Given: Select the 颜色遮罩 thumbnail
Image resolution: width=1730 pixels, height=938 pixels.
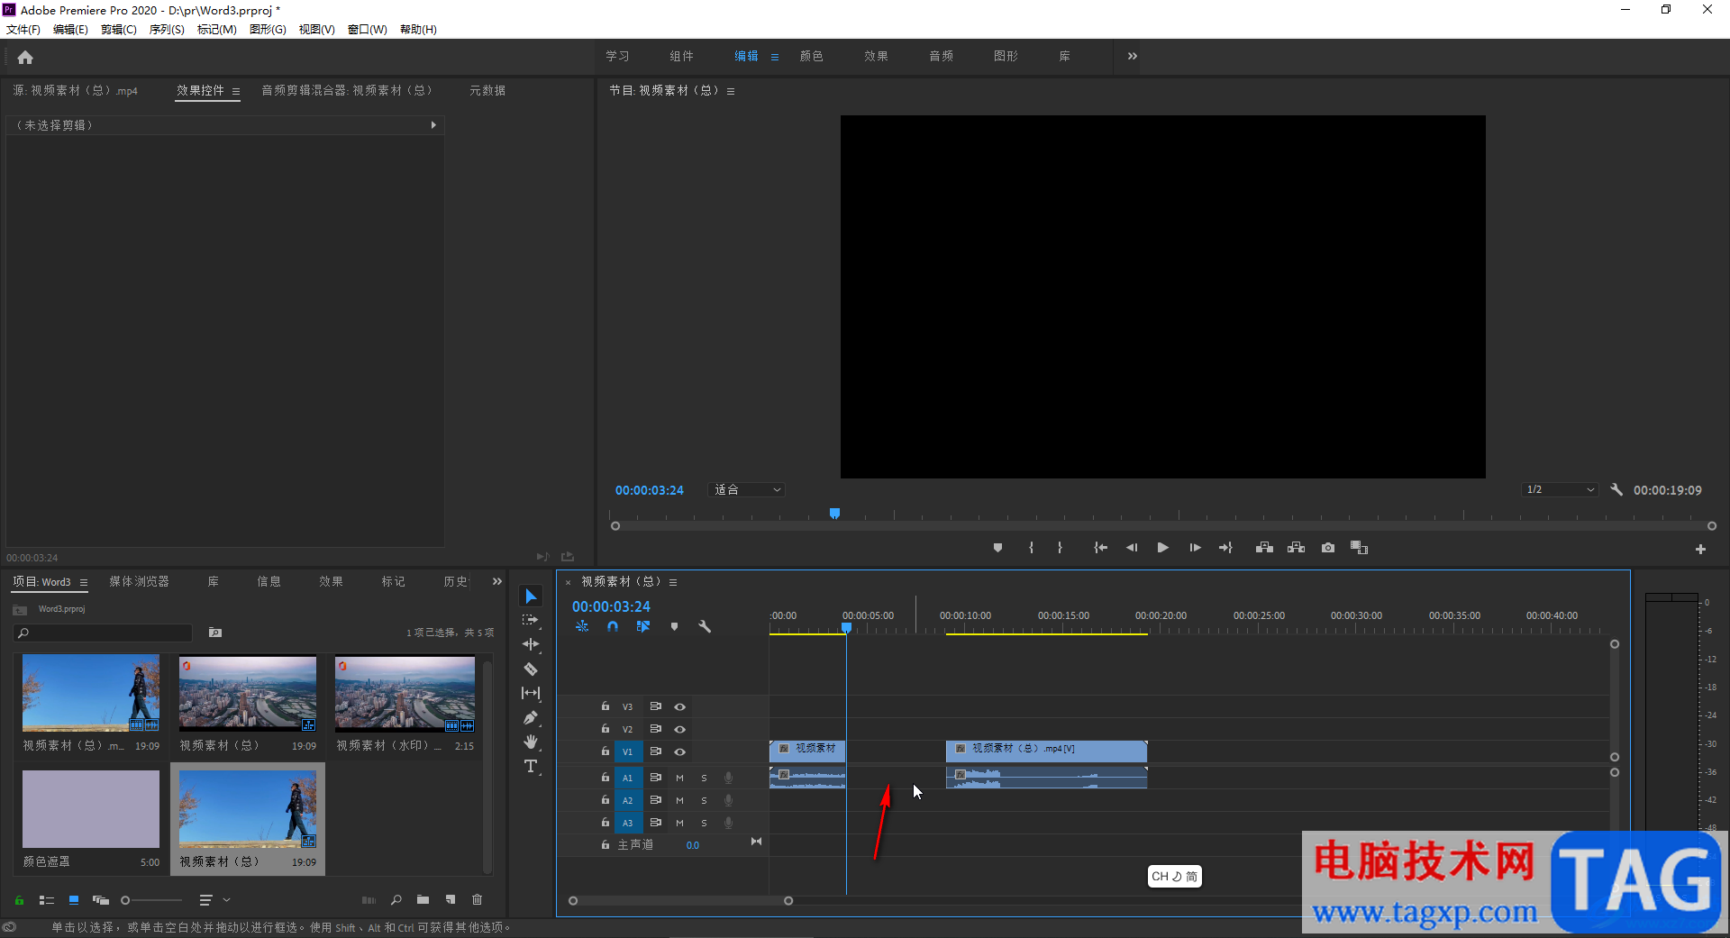Looking at the screenshot, I should [x=91, y=809].
